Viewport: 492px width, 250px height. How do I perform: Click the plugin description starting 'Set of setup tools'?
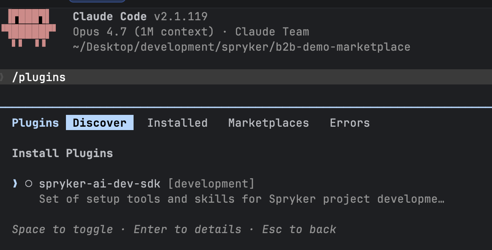coord(242,199)
